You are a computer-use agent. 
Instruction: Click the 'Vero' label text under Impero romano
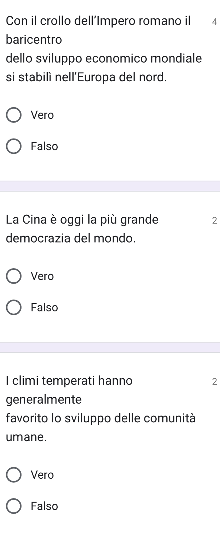pyautogui.click(x=42, y=115)
